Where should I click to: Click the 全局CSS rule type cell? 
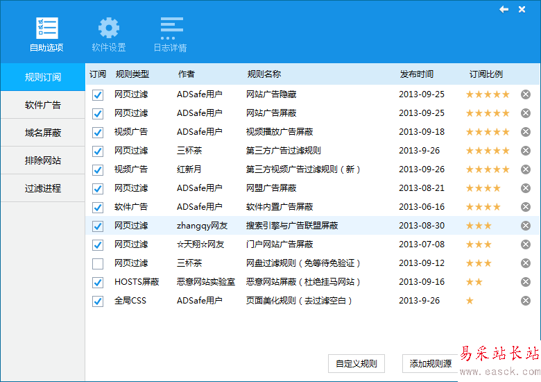(x=130, y=301)
